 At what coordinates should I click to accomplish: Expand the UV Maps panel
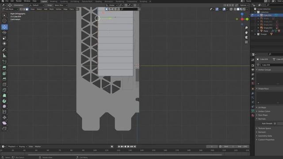coord(262,108)
